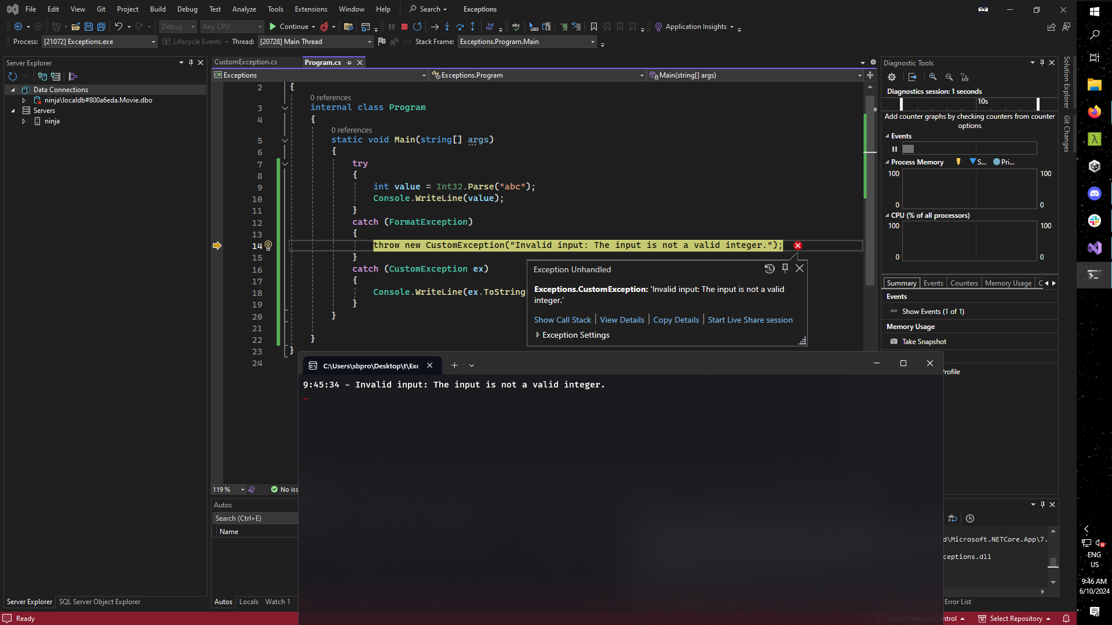Screen dimensions: 1112x625
Task: Save the current file icon
Action: 89,27
